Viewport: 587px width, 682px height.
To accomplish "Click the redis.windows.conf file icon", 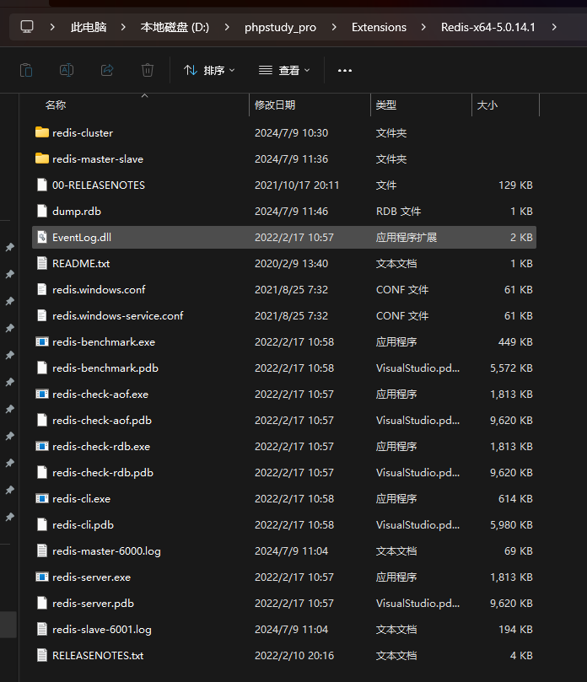I will point(42,289).
